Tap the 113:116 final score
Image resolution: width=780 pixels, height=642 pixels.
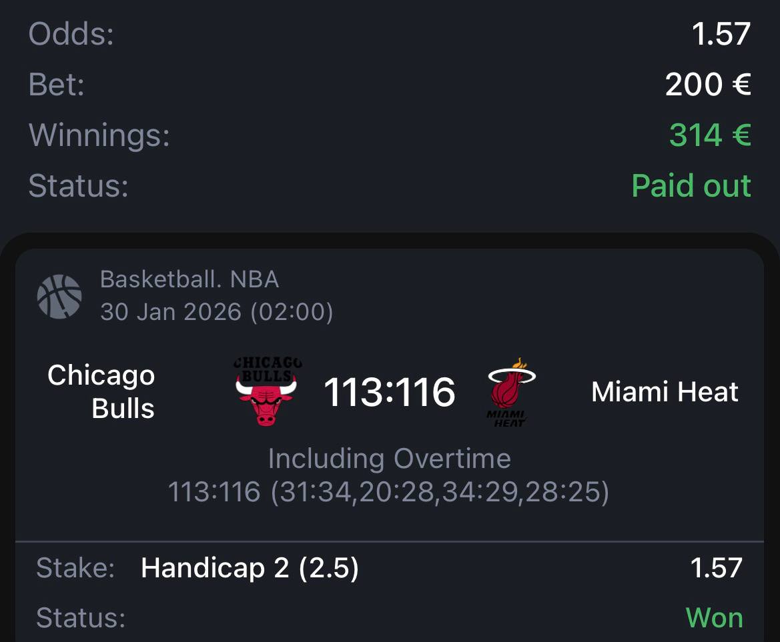click(x=389, y=392)
